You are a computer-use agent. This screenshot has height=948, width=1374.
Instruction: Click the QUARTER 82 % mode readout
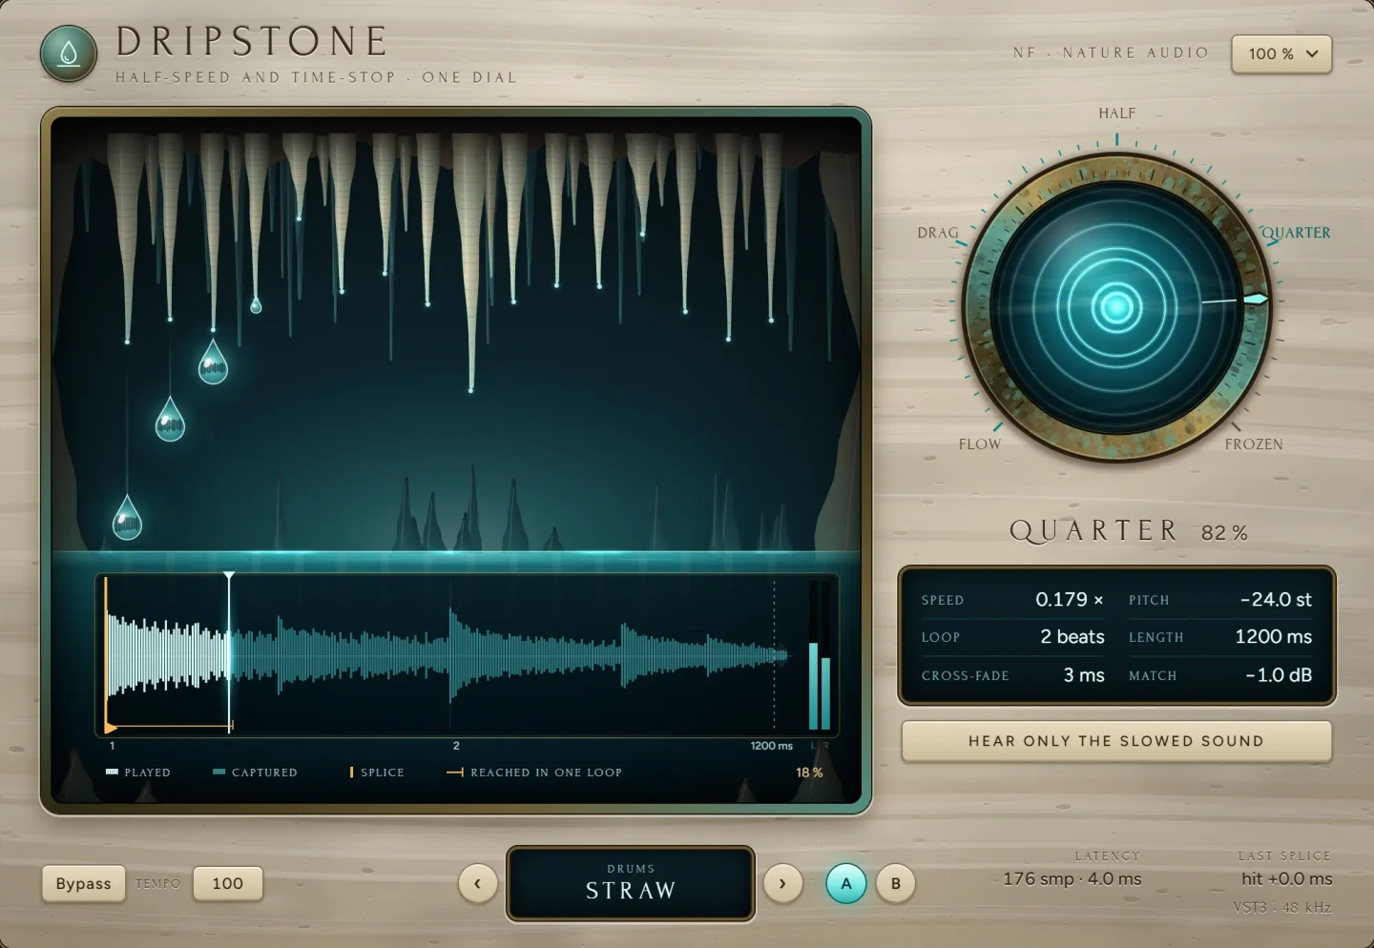1128,531
